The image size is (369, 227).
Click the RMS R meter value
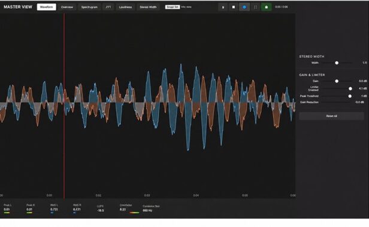(77, 210)
